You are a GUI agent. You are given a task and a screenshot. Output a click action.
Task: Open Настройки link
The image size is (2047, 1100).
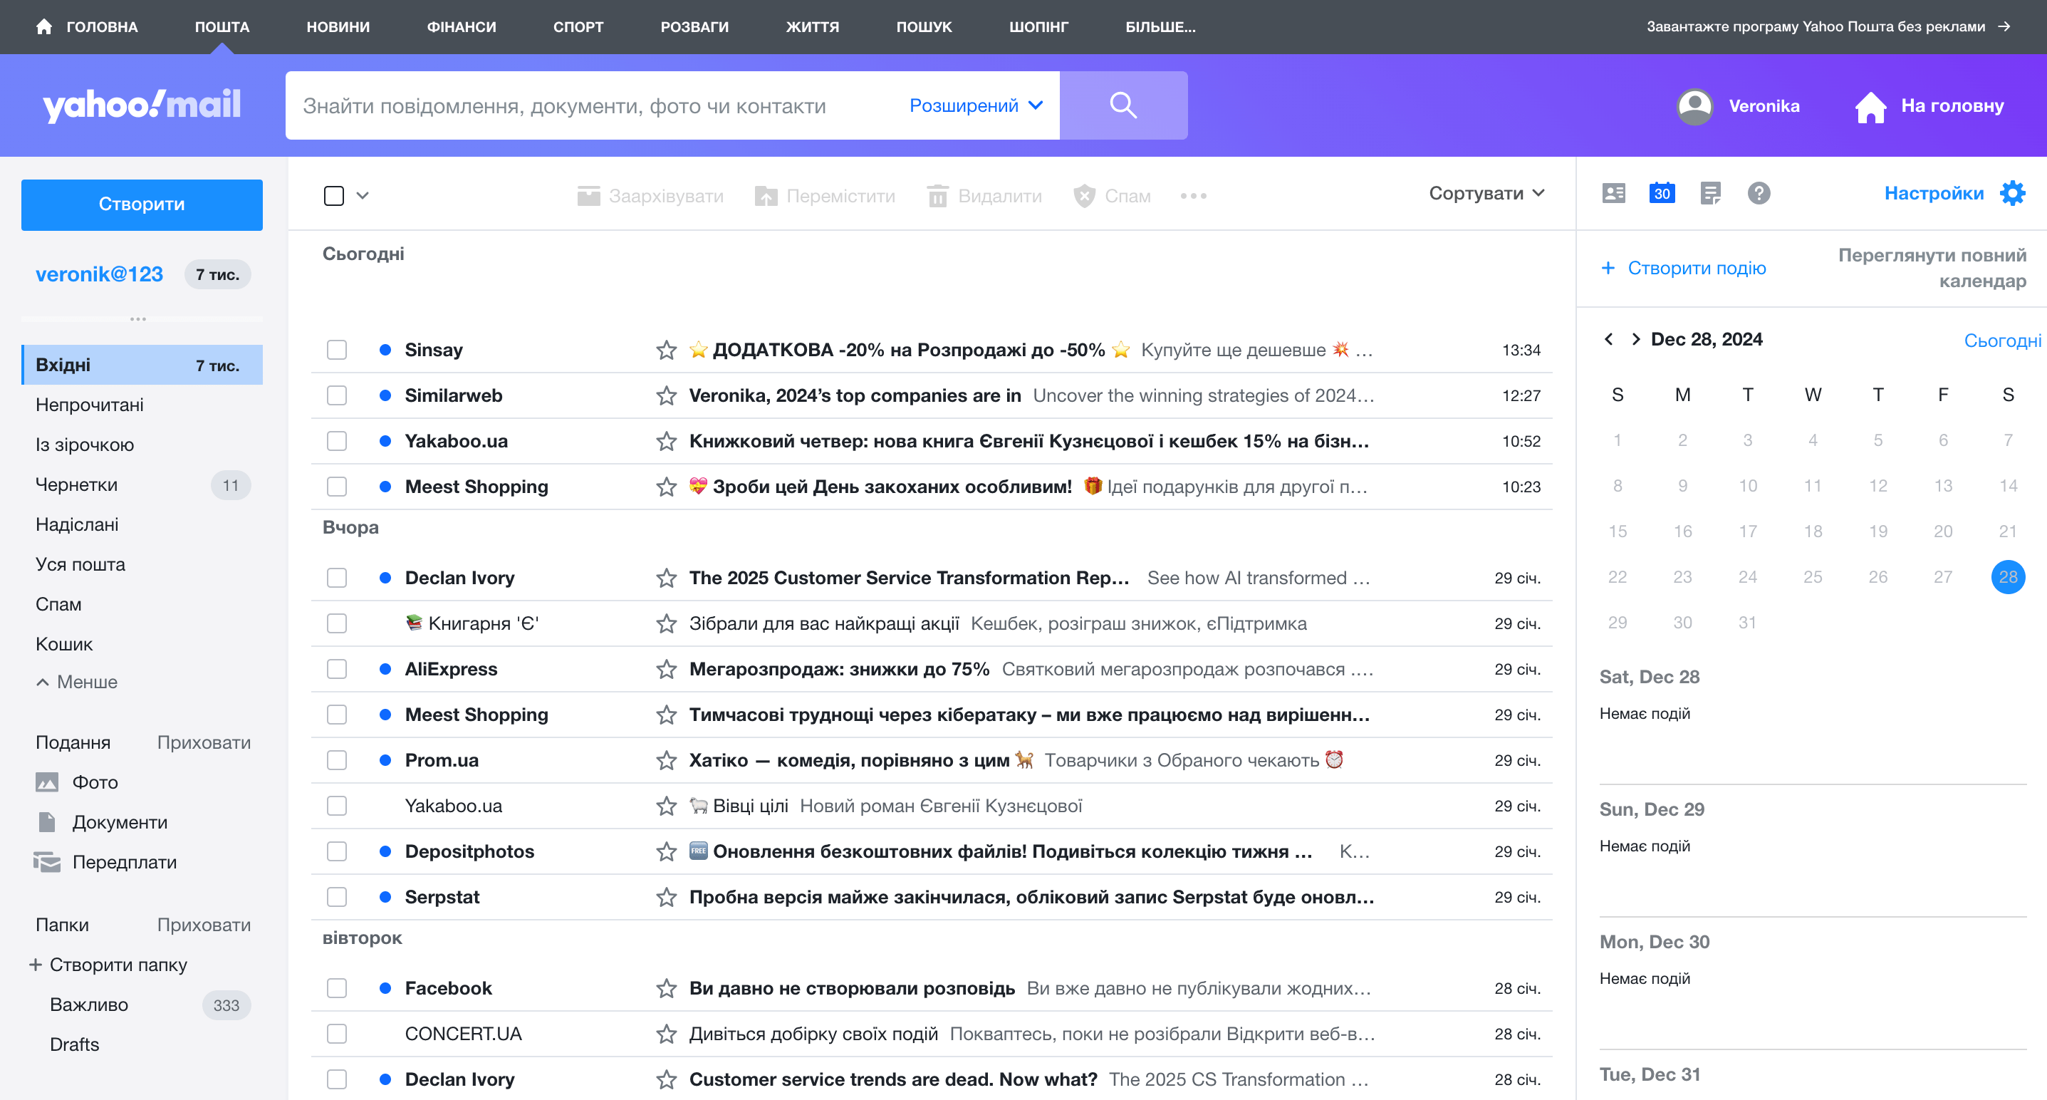[x=1933, y=193]
